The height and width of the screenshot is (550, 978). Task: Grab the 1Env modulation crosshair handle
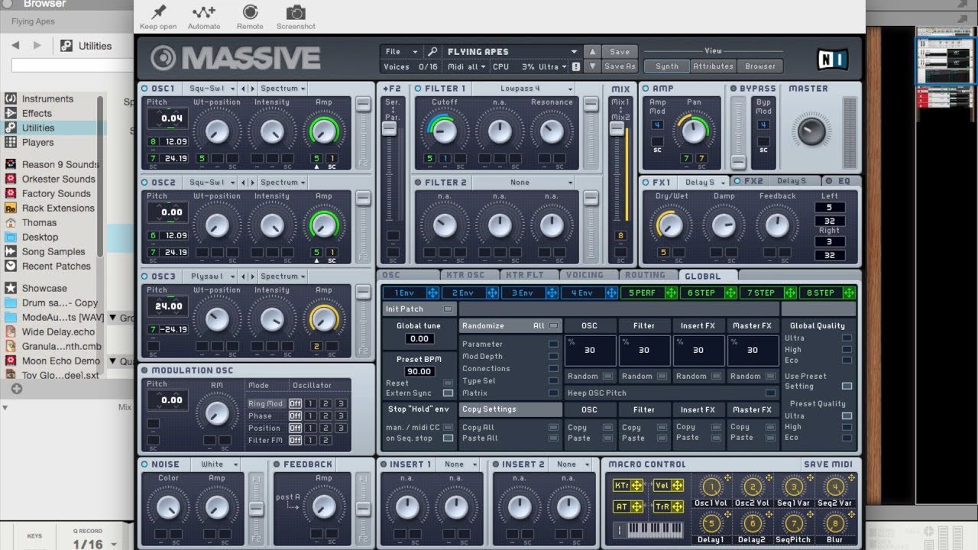(432, 293)
